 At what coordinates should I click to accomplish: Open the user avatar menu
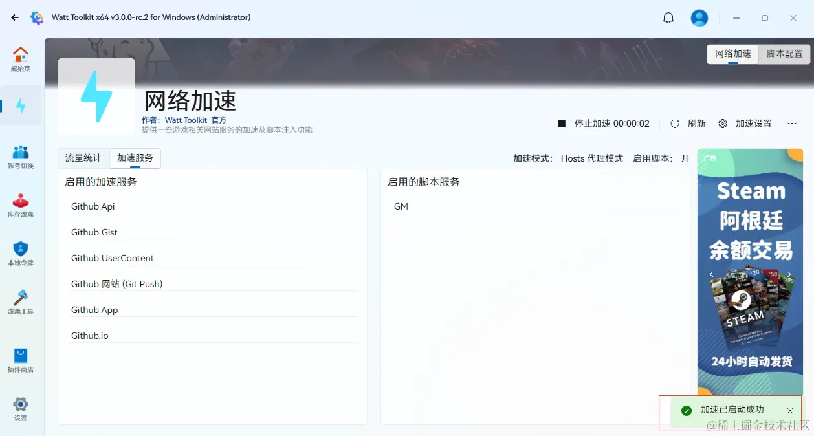699,18
